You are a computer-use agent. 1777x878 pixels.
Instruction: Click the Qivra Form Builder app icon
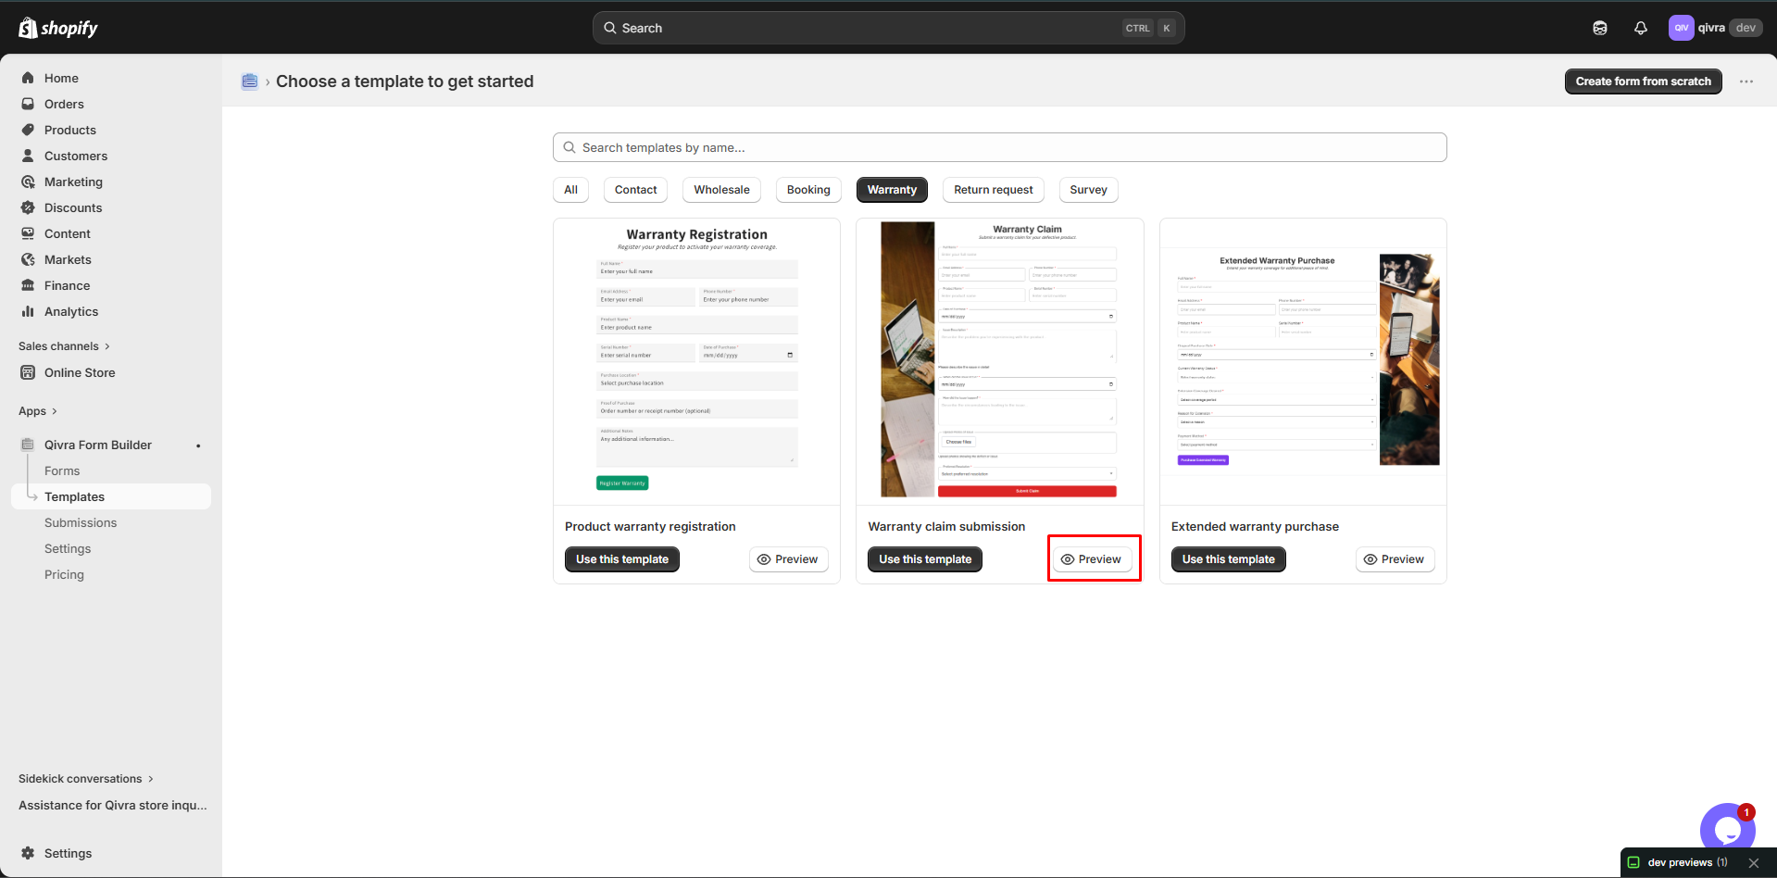[28, 445]
